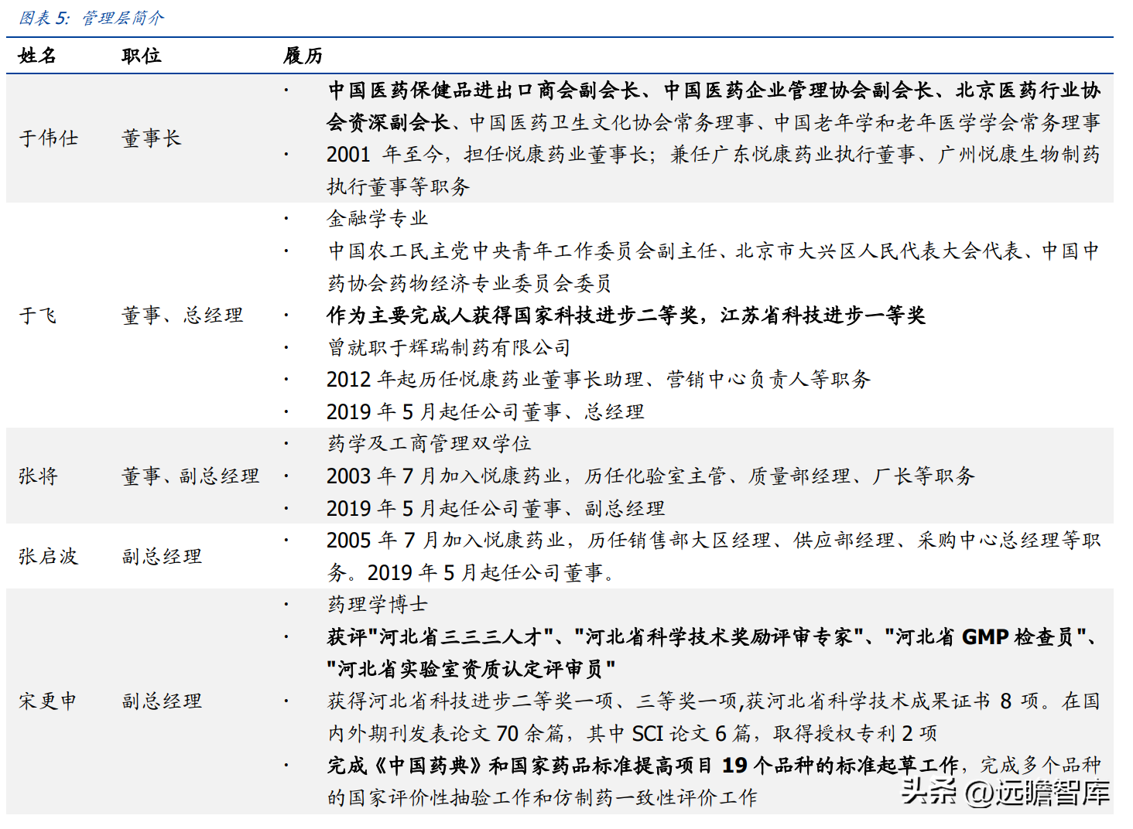Image resolution: width=1133 pixels, height=829 pixels.
Task: Click the column header '姓名'
Action: pyautogui.click(x=38, y=56)
